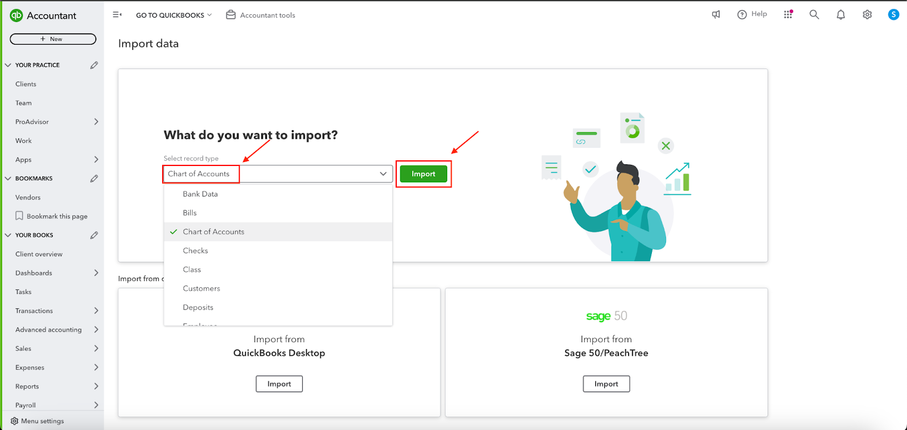Click the green Import button

click(423, 174)
